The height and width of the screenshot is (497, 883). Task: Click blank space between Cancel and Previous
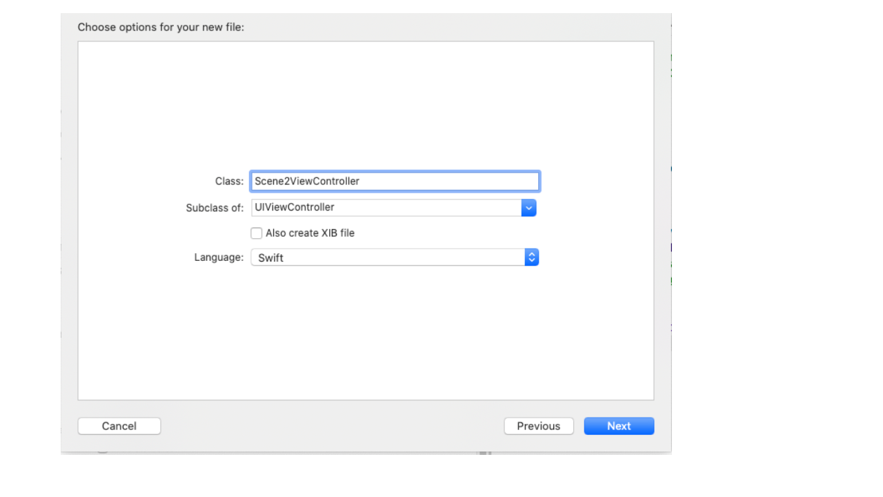point(331,426)
